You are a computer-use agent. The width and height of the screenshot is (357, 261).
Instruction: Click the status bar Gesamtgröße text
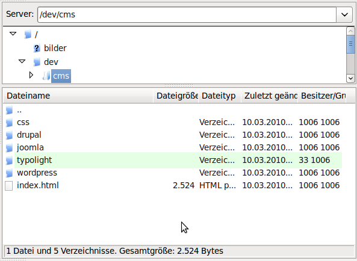(x=171, y=251)
